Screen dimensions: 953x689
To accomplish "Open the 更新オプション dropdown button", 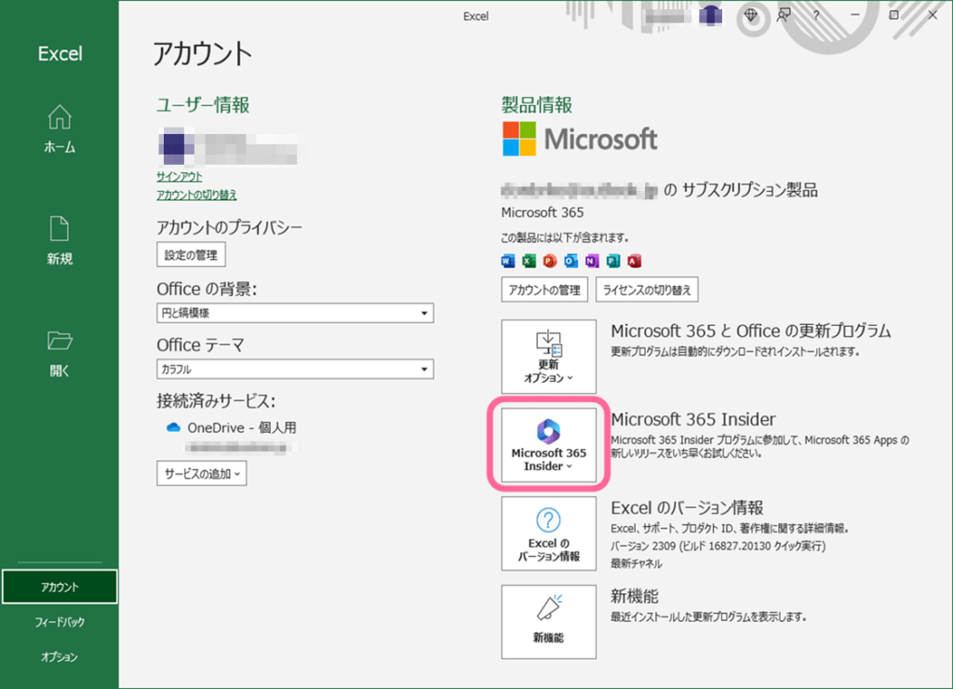I will (549, 357).
